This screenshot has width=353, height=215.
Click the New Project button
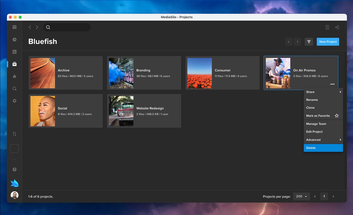pos(328,42)
